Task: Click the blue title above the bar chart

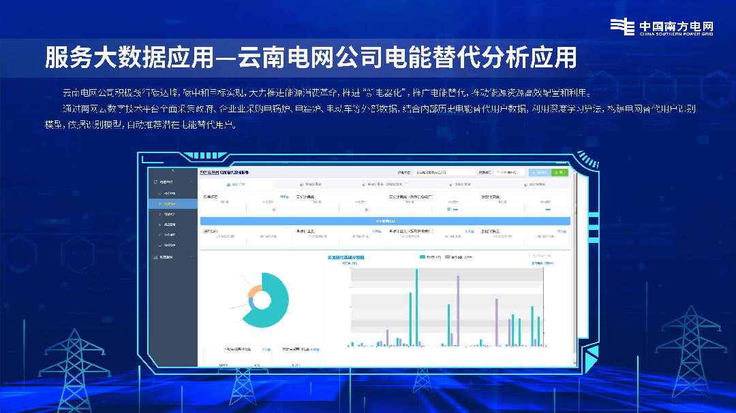Action: pyautogui.click(x=346, y=257)
